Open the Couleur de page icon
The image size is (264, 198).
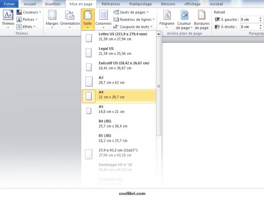[x=184, y=15]
